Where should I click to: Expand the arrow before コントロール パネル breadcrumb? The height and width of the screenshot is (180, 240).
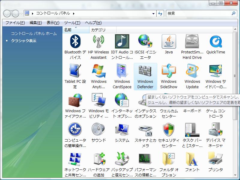pyautogui.click(x=33, y=13)
